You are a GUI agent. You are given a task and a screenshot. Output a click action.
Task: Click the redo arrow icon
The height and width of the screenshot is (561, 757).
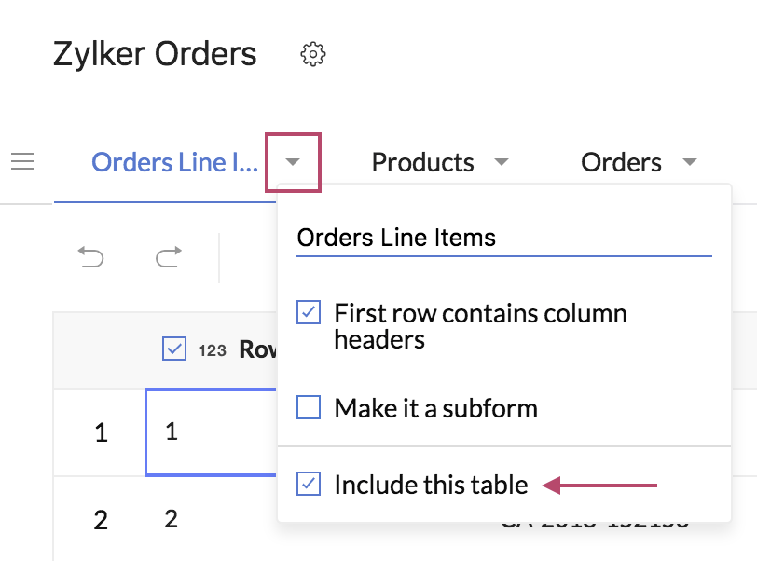168,257
